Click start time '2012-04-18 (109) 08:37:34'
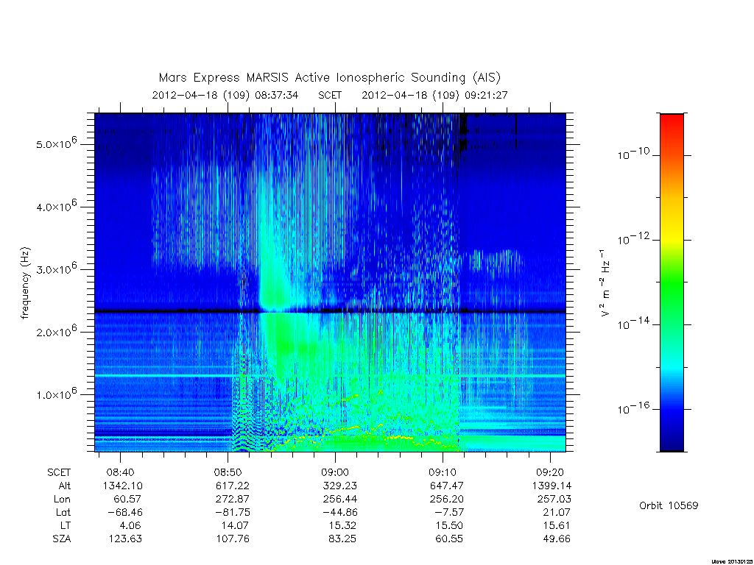The image size is (754, 565). click(x=225, y=95)
